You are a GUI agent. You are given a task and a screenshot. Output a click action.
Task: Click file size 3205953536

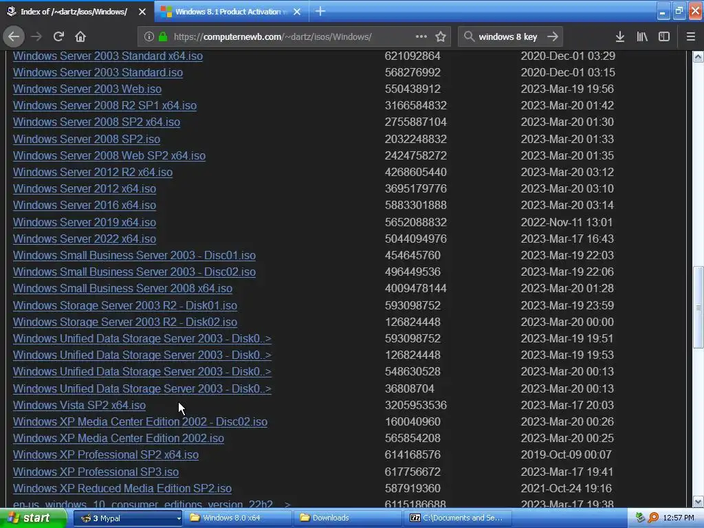(x=416, y=405)
